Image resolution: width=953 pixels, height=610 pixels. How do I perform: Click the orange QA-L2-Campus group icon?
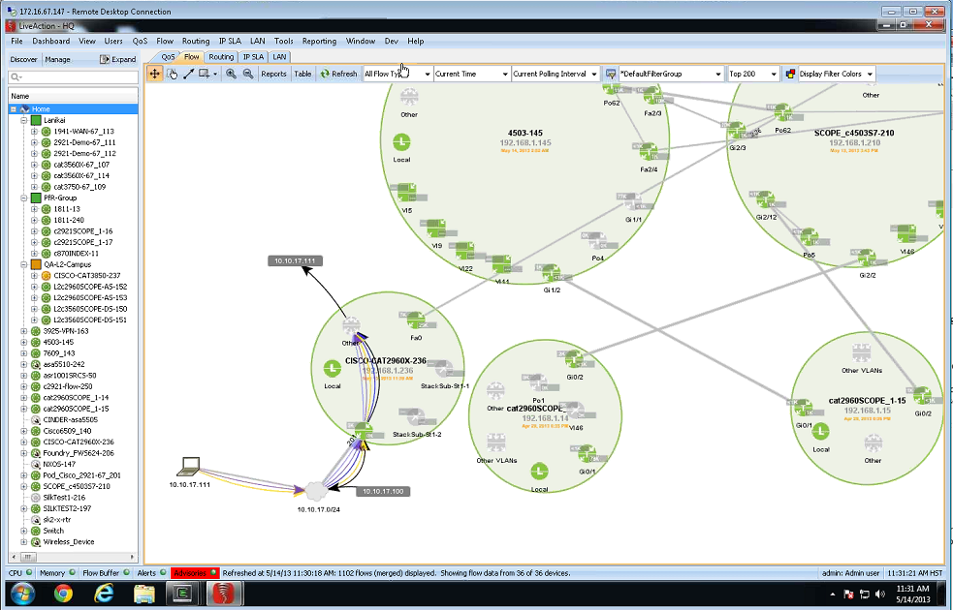point(36,264)
